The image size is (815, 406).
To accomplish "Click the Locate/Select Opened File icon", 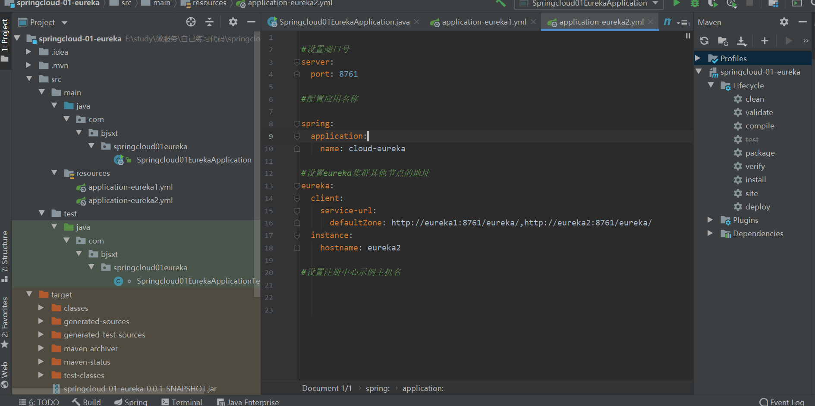I will point(191,22).
